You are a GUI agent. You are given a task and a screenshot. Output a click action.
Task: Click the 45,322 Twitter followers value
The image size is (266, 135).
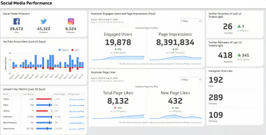[44, 29]
